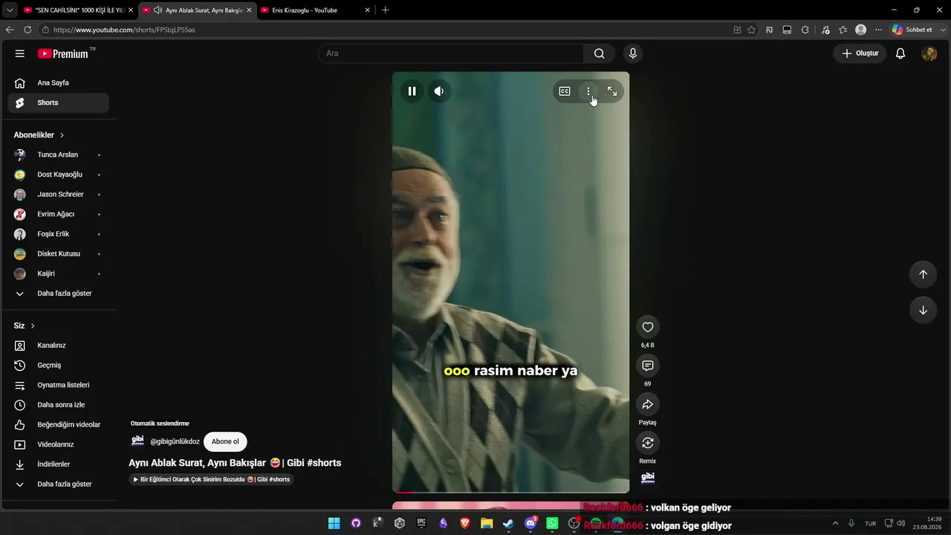Open Geçmiş watch history
Screen dimensions: 951x535
coord(59,366)
